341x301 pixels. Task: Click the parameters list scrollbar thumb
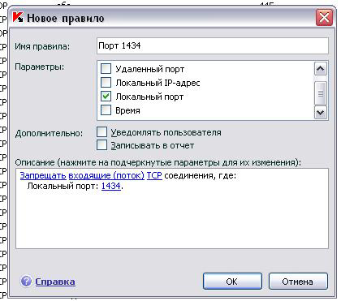tap(321, 93)
